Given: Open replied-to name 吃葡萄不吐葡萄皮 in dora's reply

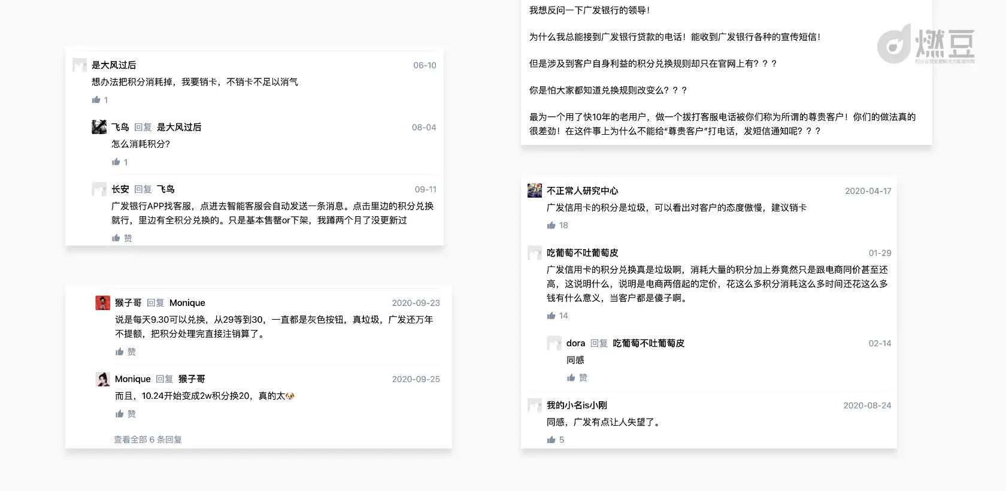Looking at the screenshot, I should [649, 343].
